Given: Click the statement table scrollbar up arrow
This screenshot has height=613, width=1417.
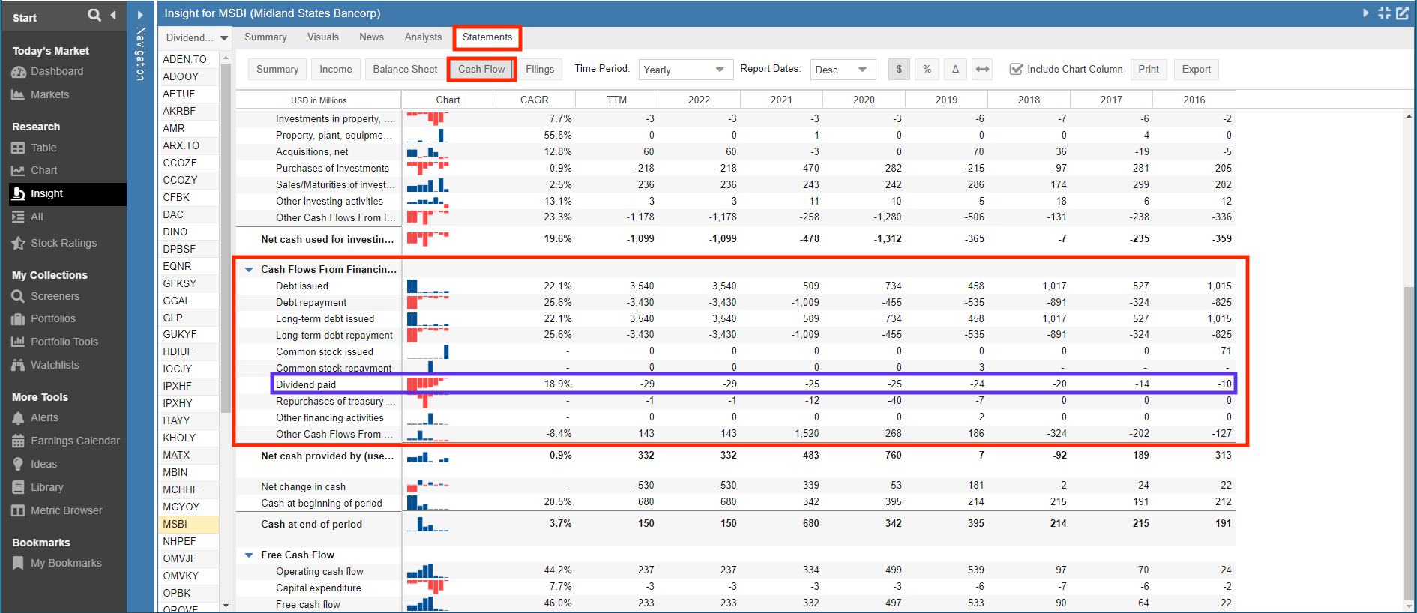Looking at the screenshot, I should point(1409,116).
